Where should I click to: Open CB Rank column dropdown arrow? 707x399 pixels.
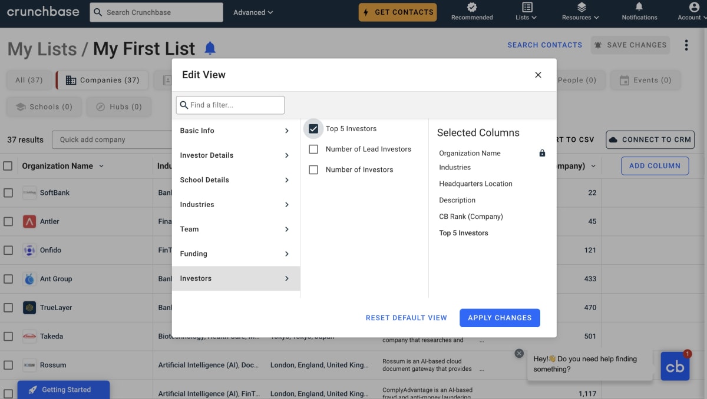(593, 166)
